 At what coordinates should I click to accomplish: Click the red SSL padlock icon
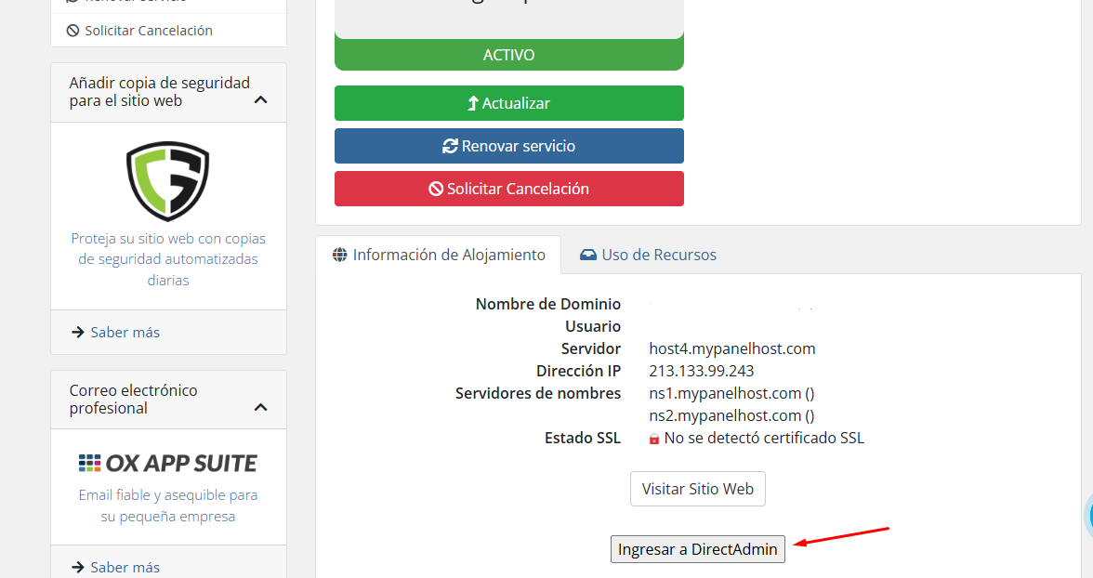point(654,439)
